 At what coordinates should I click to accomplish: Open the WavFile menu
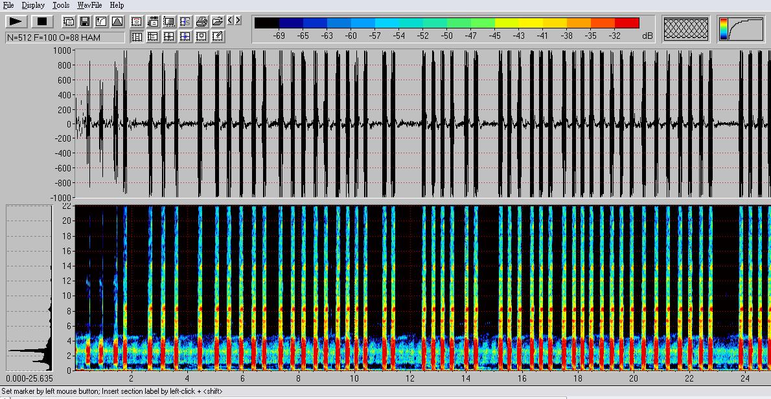click(90, 5)
